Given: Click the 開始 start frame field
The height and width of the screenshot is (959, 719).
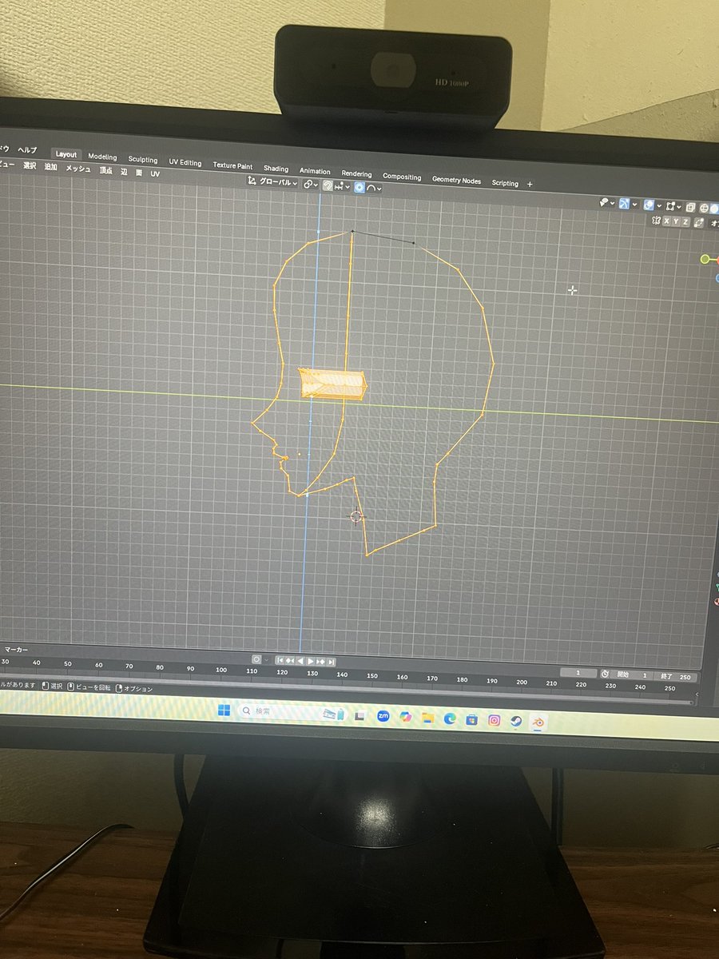Looking at the screenshot, I should coord(631,675).
